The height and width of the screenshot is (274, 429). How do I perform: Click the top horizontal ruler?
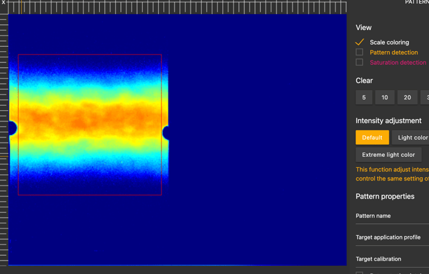[192, 8]
